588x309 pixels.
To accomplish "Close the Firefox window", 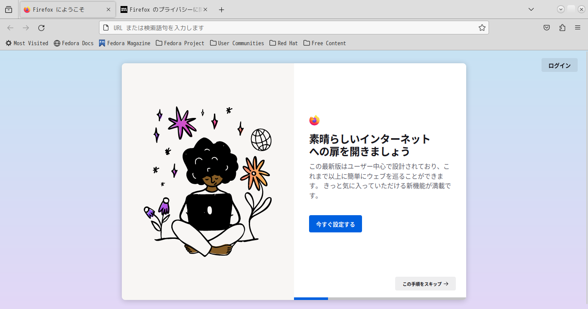I will (x=581, y=9).
